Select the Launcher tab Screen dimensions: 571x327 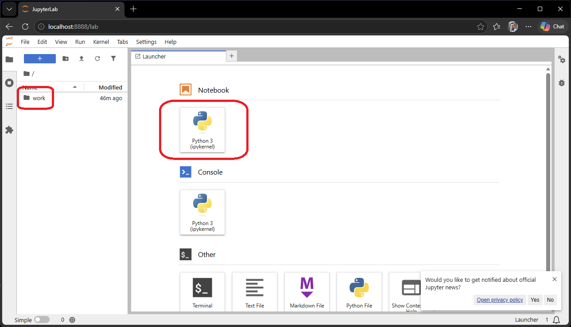[178, 56]
